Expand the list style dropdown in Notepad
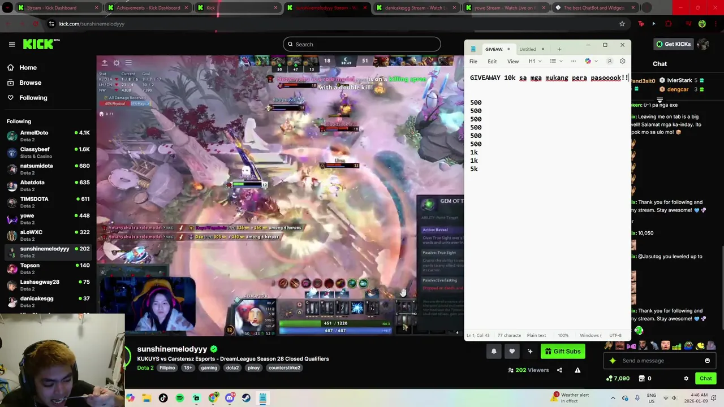 click(x=556, y=61)
